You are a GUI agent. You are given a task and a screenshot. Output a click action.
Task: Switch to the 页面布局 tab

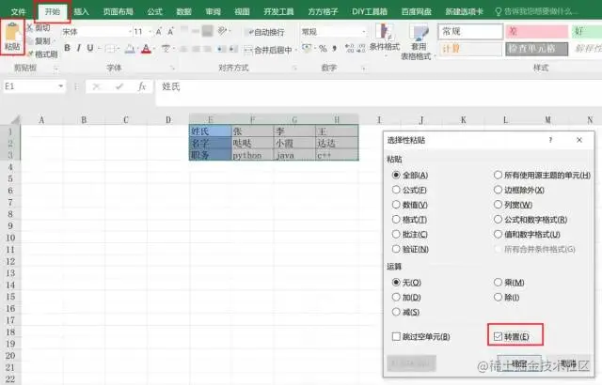point(118,11)
